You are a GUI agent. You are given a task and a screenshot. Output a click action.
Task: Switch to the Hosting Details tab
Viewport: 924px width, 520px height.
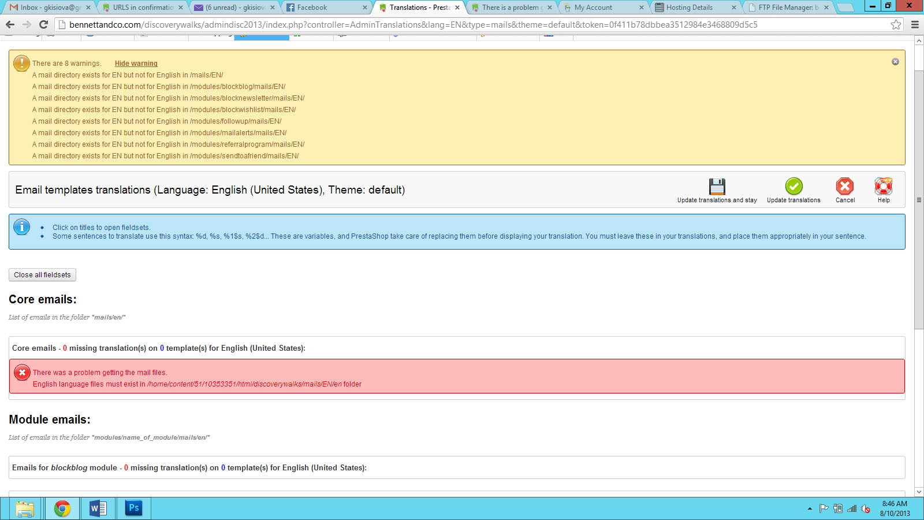click(x=696, y=8)
